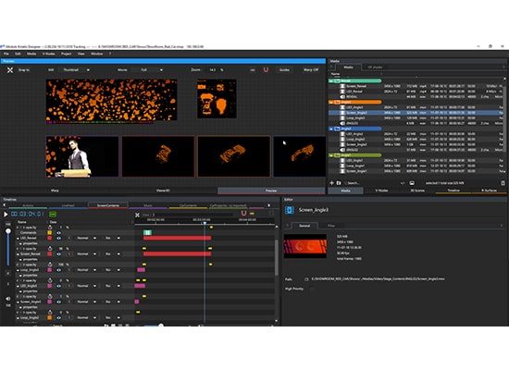This screenshot has height=370, width=509.
Task: Click the film icon of the orange group's Loop_Jingle3 media row
Action: [x=342, y=118]
